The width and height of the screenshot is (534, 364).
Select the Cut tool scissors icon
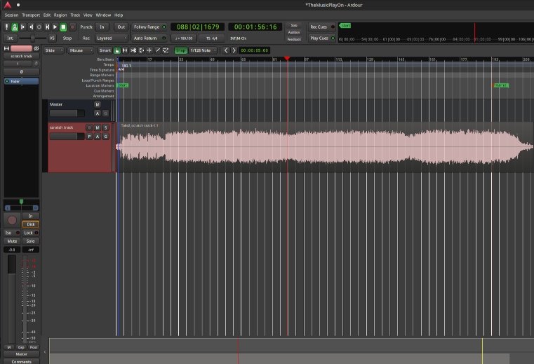click(133, 50)
